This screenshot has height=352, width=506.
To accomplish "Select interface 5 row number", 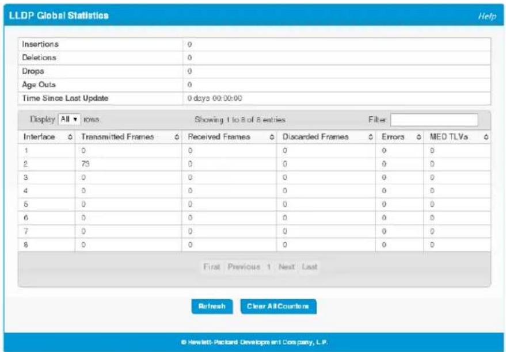I will 26,204.
